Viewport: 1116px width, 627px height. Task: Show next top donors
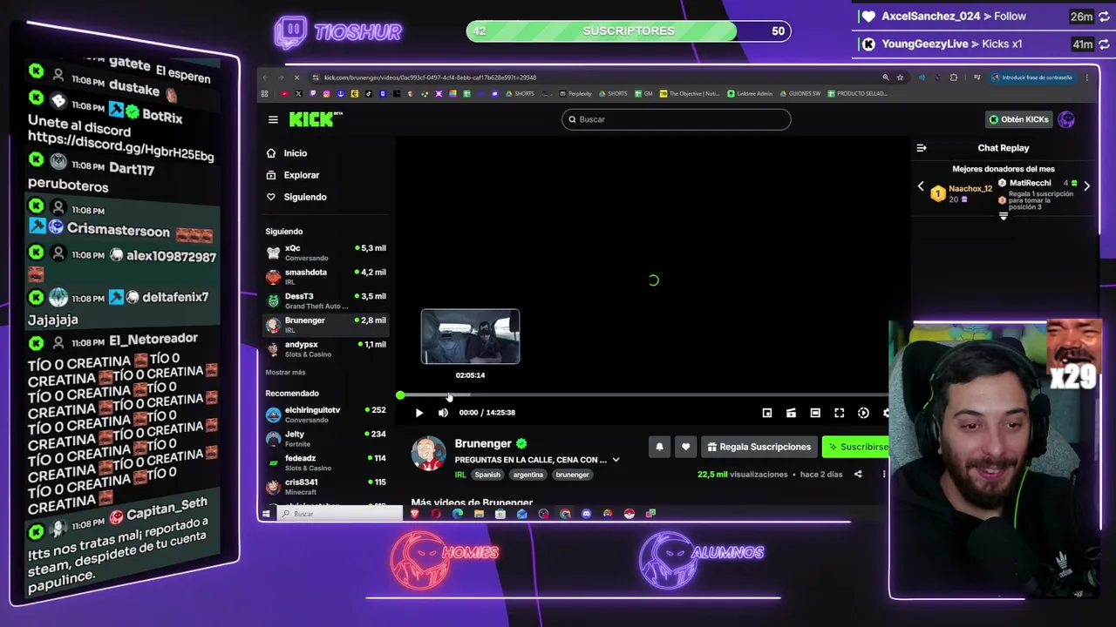pos(1086,186)
